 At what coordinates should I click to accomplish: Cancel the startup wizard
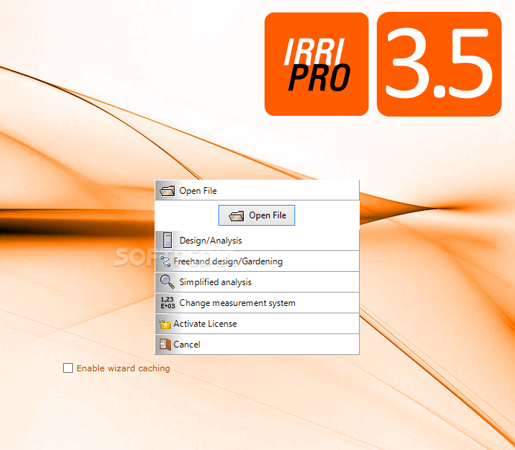tap(257, 345)
